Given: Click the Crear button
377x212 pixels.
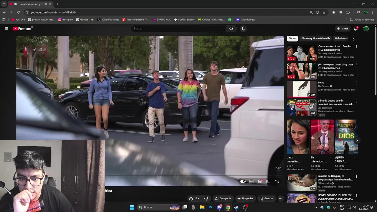Looking at the screenshot, I should coord(342,29).
